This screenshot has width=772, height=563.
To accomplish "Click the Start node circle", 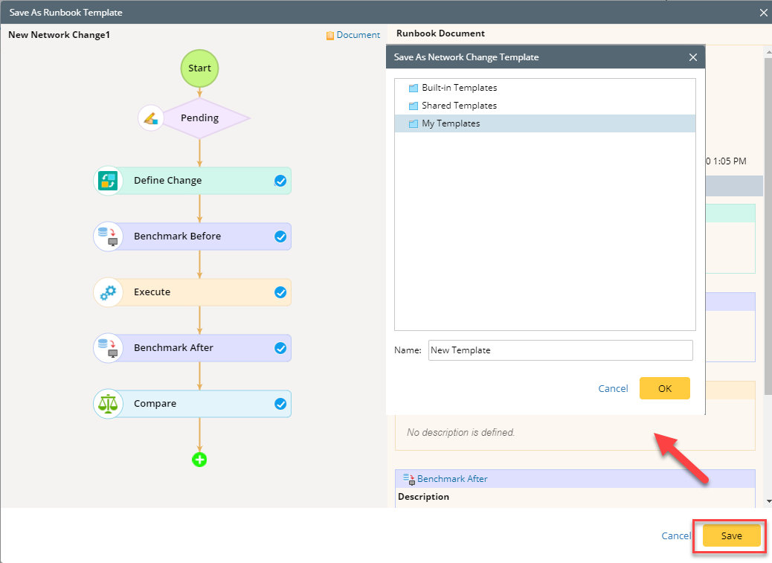I will (x=199, y=68).
